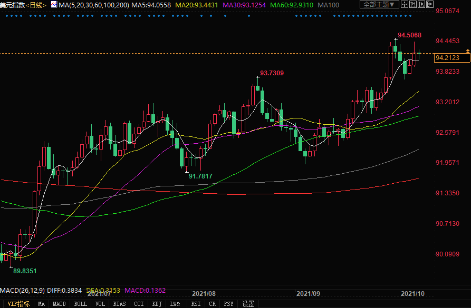Open 设置 at the bottom bar
The height and width of the screenshot is (308, 471).
248,304
